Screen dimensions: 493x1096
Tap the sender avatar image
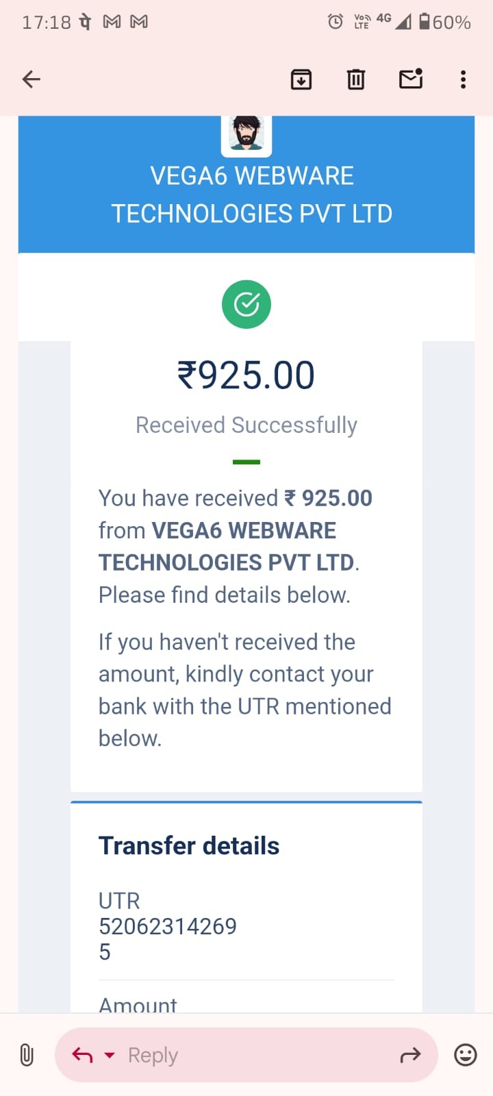tap(246, 134)
